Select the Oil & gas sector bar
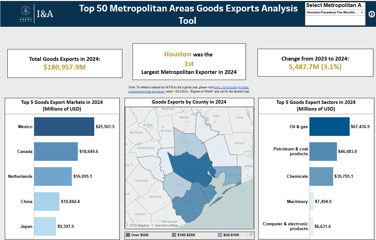 coord(329,126)
